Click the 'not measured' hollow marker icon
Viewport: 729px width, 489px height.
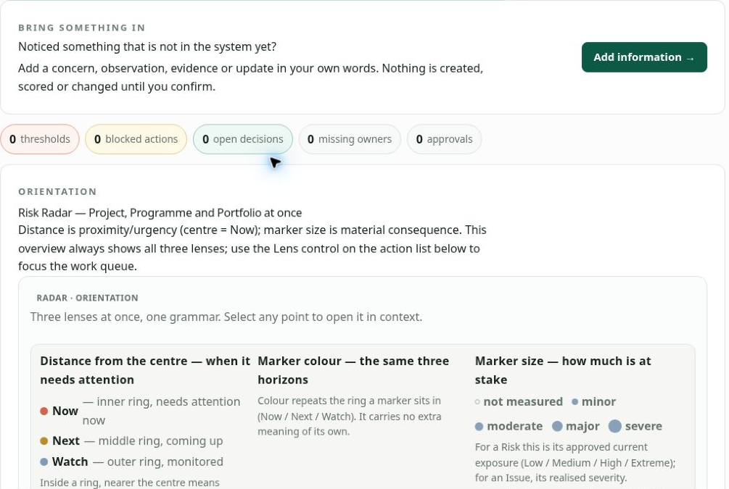(477, 401)
